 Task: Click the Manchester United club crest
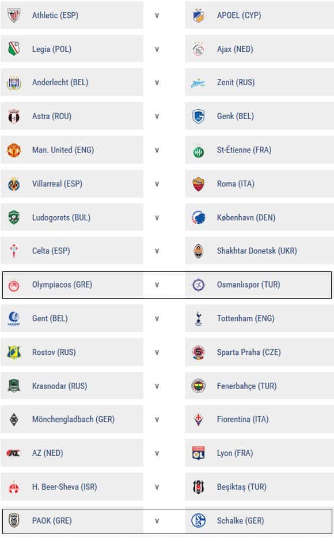(14, 150)
